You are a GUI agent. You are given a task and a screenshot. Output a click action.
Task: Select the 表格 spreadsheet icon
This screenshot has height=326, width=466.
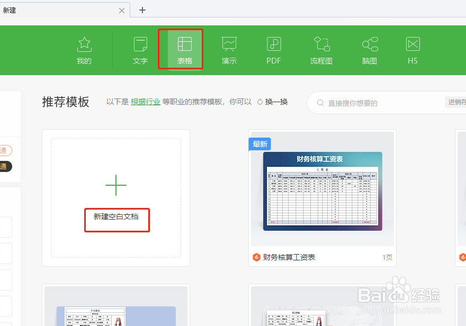180,49
